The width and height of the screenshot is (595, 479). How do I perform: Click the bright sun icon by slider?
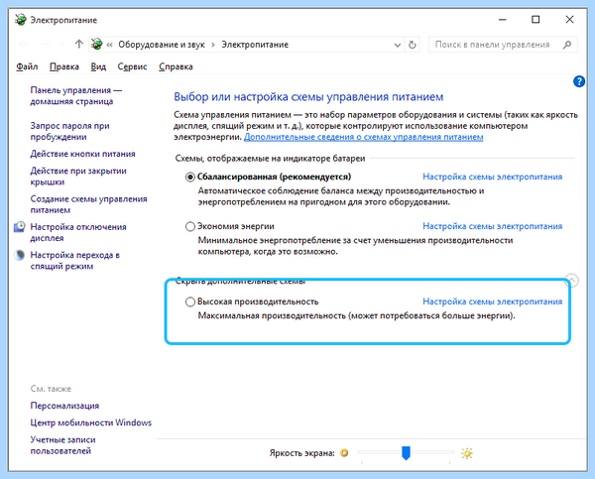[x=467, y=453]
